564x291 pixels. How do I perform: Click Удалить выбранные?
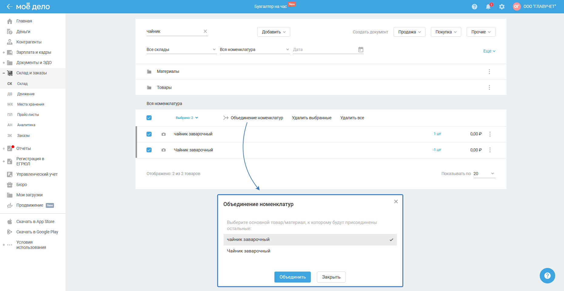pos(312,118)
